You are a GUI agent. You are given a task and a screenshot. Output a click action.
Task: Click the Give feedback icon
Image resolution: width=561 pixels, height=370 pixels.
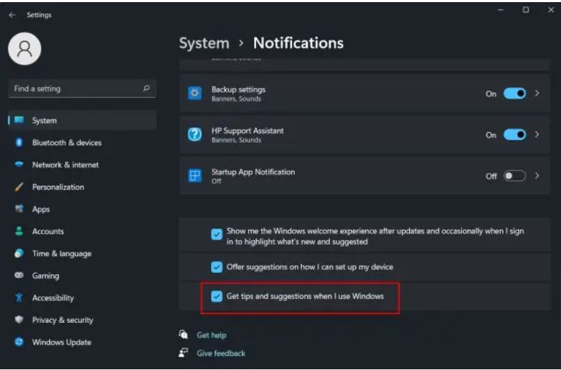[x=184, y=353]
